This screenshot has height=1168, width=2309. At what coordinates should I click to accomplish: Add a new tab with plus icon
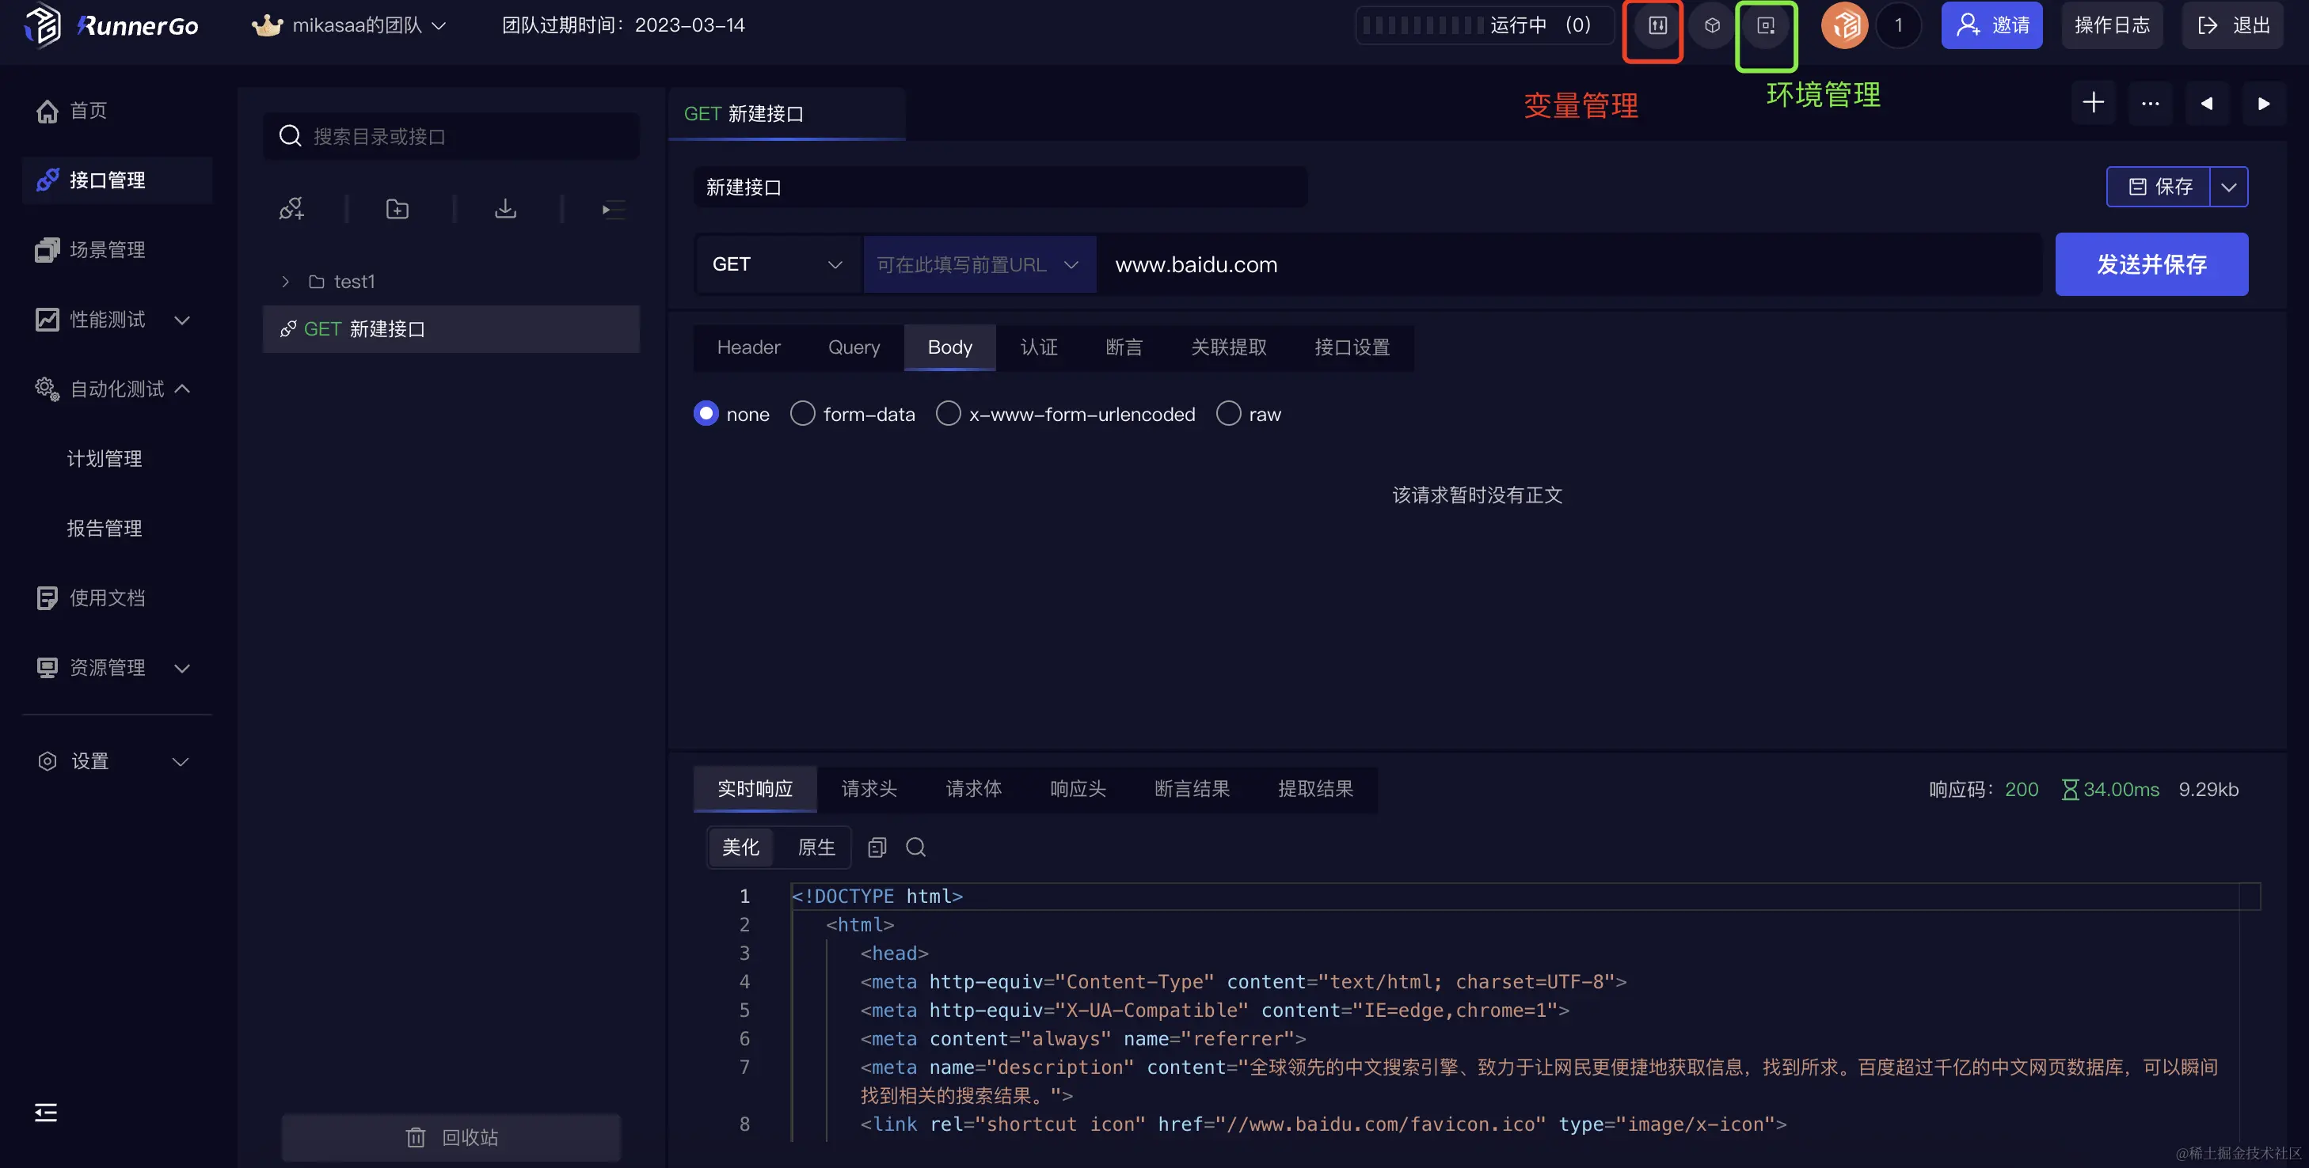(x=2093, y=103)
